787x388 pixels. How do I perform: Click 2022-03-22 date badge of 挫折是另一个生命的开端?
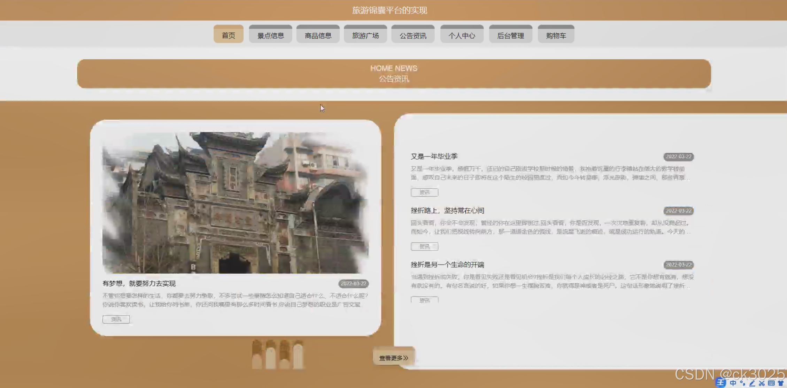coord(678,265)
